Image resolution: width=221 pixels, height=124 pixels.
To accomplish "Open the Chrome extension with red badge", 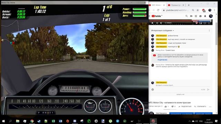I will tap(204, 10).
